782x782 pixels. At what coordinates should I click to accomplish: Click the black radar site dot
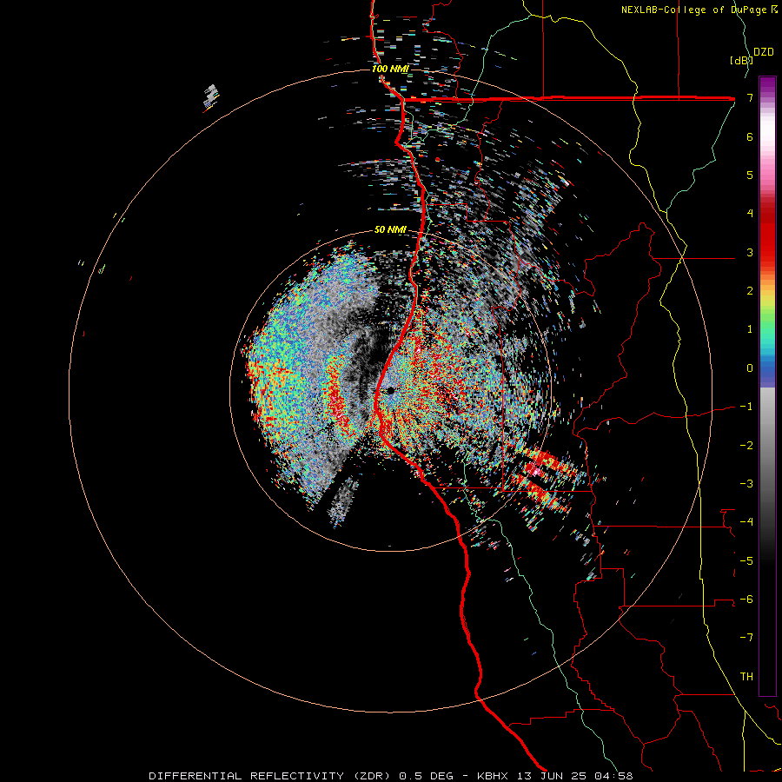(x=390, y=390)
